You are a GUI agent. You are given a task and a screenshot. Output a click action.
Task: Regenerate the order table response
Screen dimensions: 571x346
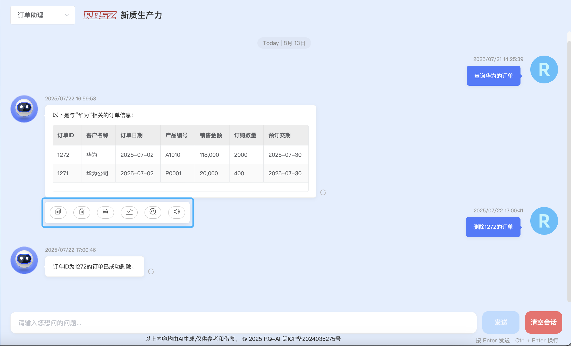tap(323, 192)
